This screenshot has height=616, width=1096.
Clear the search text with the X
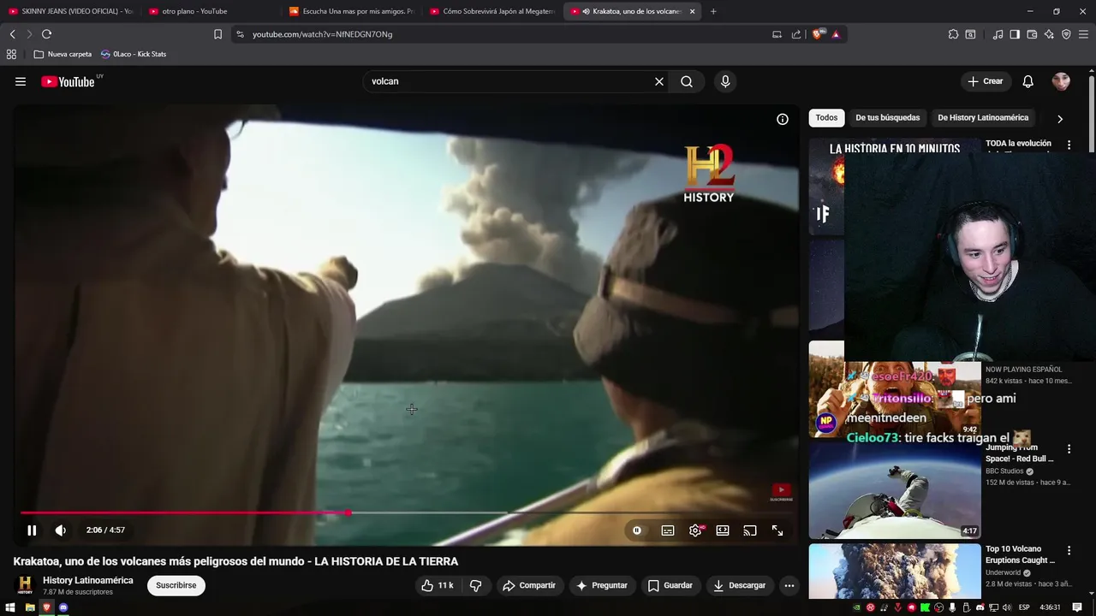click(659, 81)
